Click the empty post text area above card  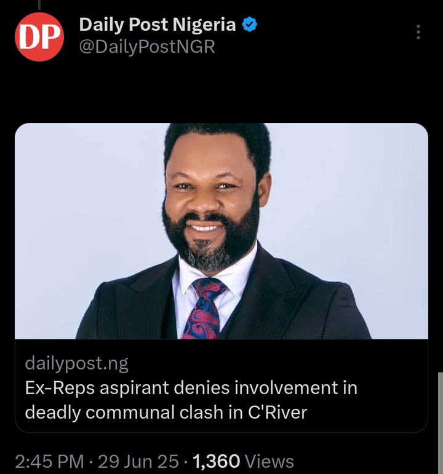tap(221, 92)
